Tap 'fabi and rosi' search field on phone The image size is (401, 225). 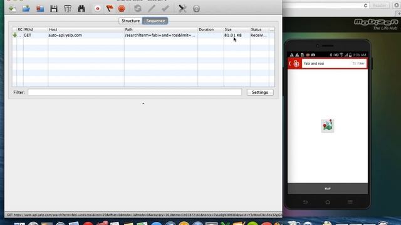click(325, 64)
